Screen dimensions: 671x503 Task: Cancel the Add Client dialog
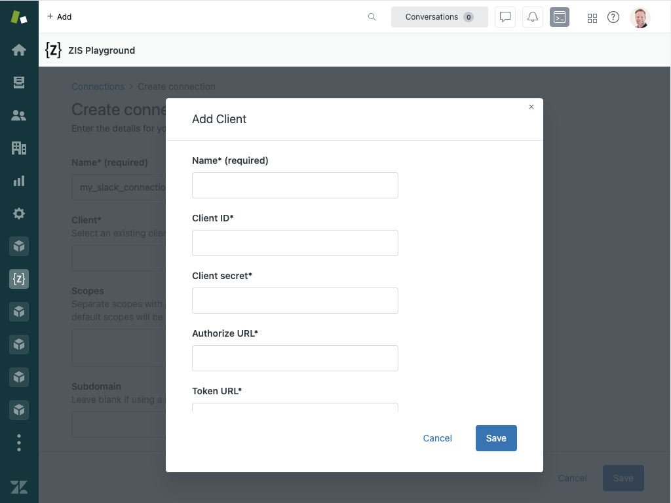pyautogui.click(x=437, y=438)
